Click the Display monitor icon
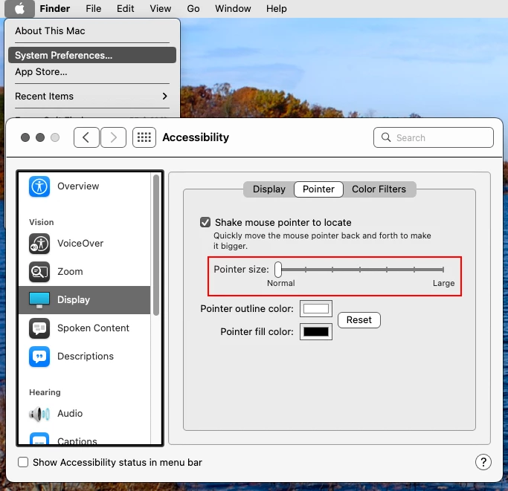 [39, 300]
